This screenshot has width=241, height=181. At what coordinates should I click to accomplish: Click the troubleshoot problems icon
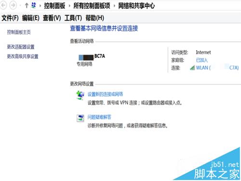80,118
